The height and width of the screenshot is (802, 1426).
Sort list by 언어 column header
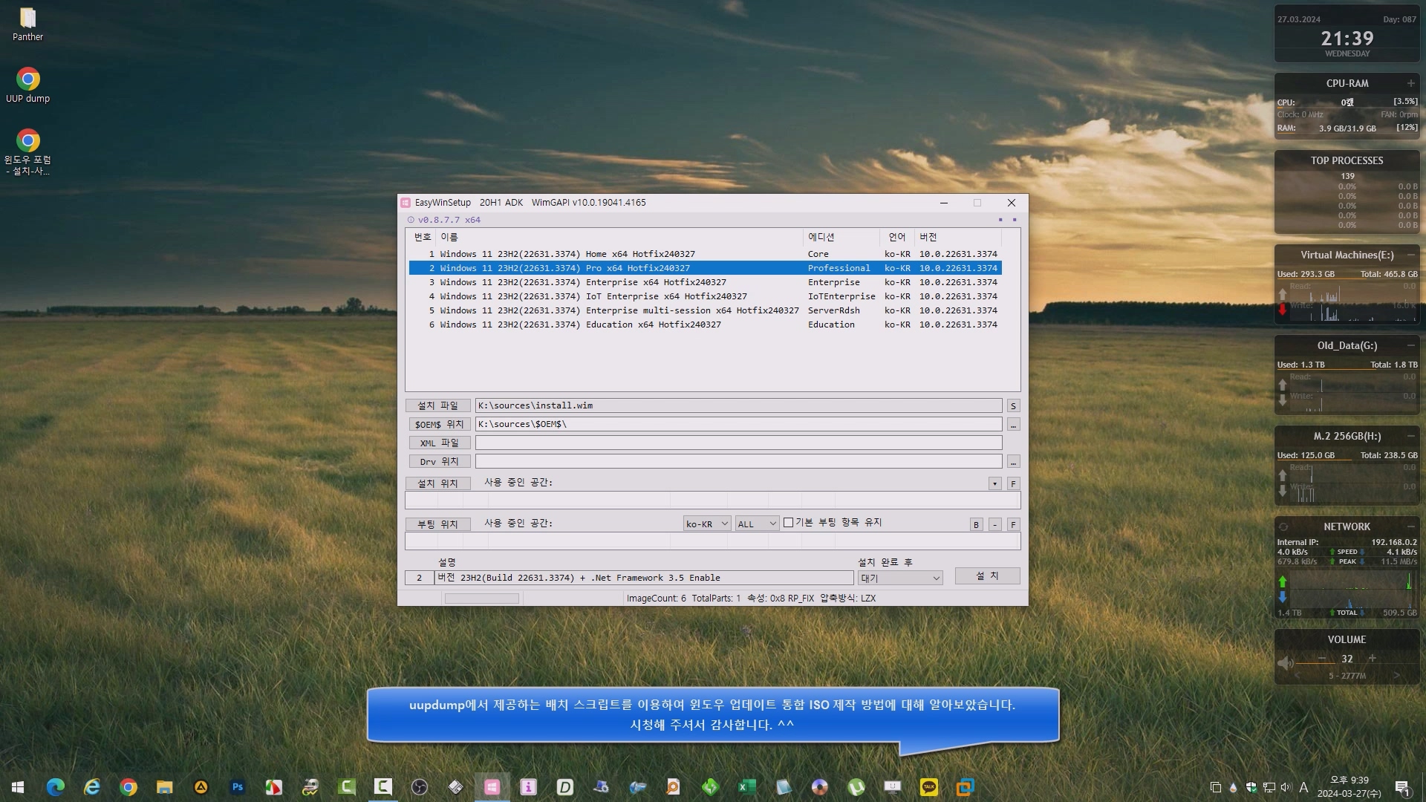pyautogui.click(x=896, y=237)
